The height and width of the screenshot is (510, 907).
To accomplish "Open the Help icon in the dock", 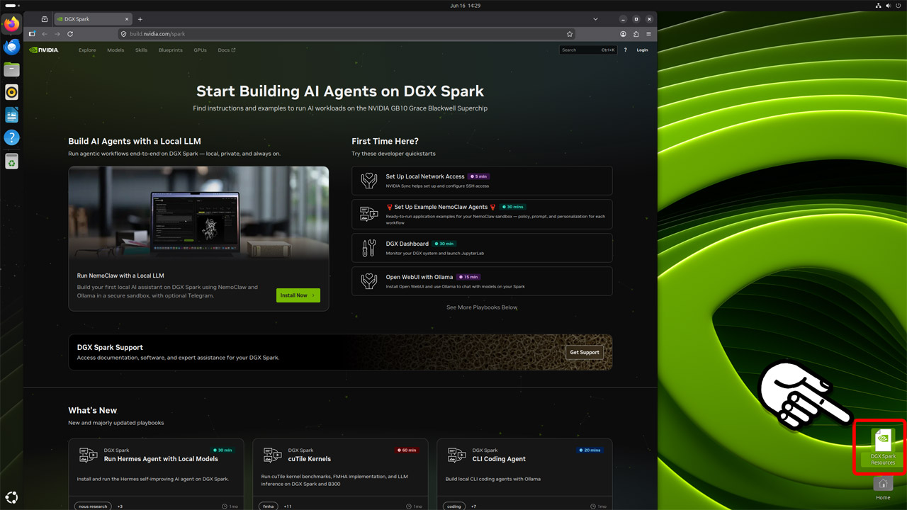I will [x=11, y=137].
